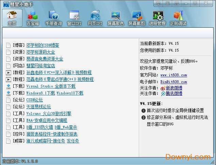Image resolution: width=216 pixels, height=165 pixels.
Task: Open the 百宝箱 toolbox icon
Action: click(x=33, y=18)
